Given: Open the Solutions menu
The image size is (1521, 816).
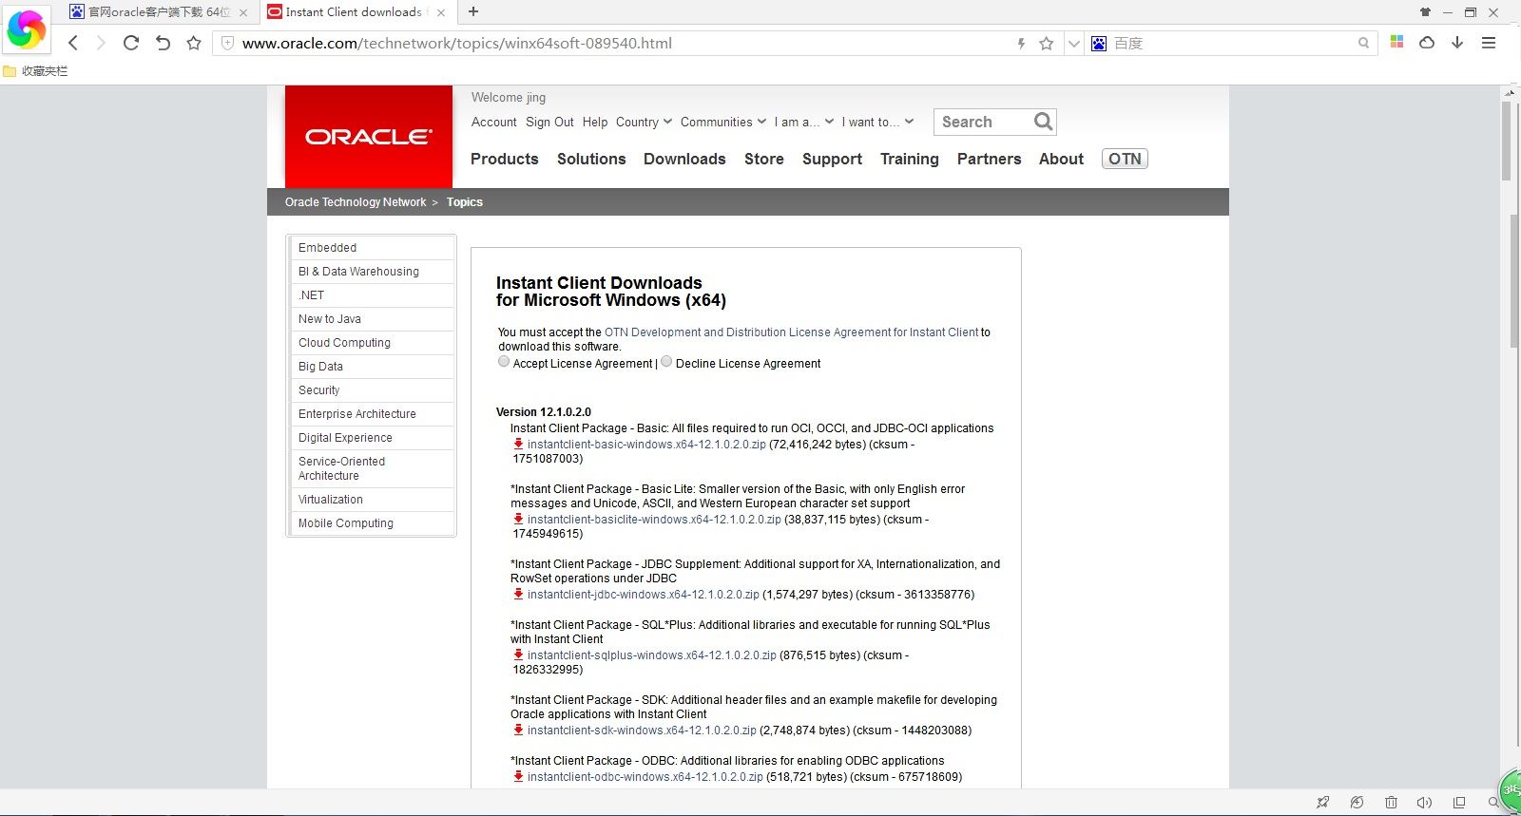Looking at the screenshot, I should click(591, 159).
